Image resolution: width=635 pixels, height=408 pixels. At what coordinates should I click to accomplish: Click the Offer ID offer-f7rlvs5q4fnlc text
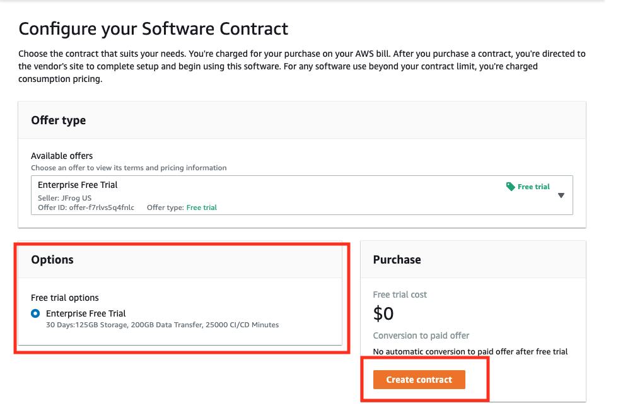tap(86, 207)
